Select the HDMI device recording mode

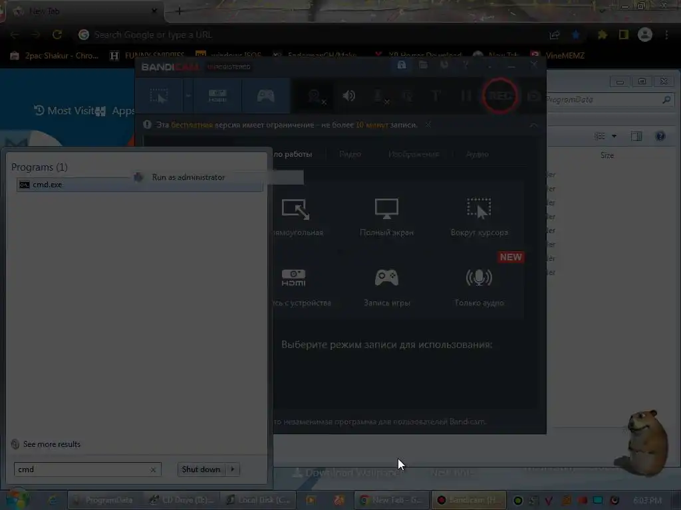pyautogui.click(x=217, y=96)
